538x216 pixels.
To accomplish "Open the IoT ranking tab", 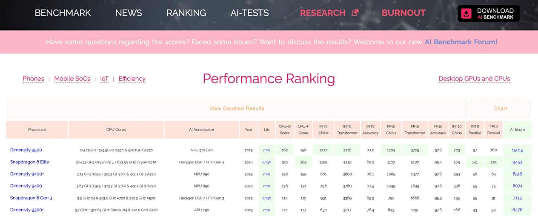I will click(x=104, y=79).
